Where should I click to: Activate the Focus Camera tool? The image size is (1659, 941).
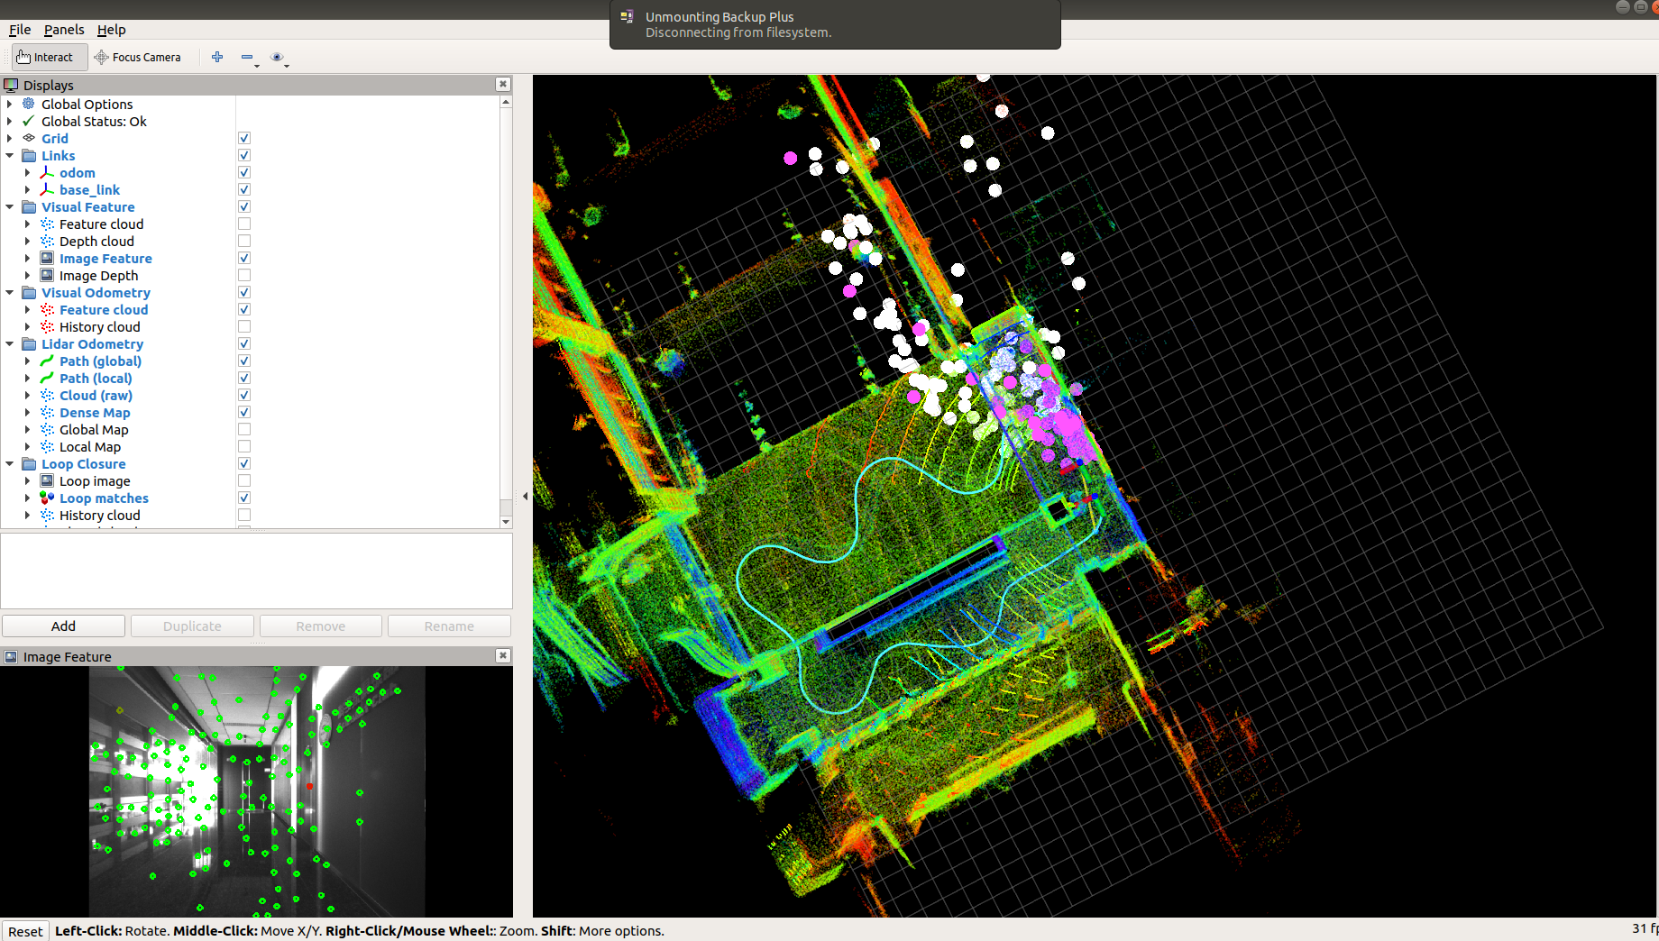(x=137, y=57)
